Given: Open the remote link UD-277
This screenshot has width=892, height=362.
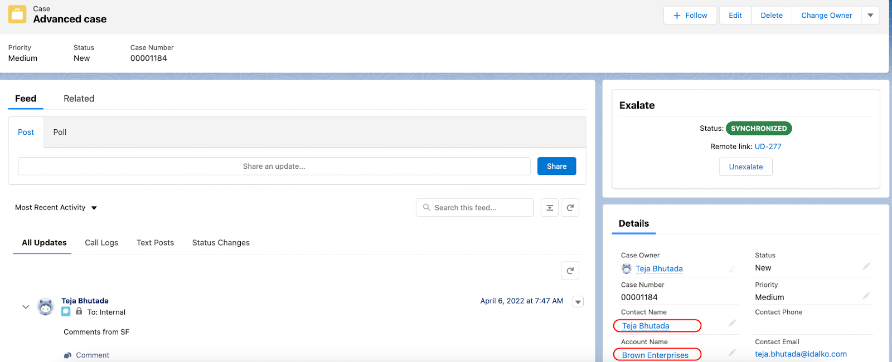Looking at the screenshot, I should [x=768, y=146].
